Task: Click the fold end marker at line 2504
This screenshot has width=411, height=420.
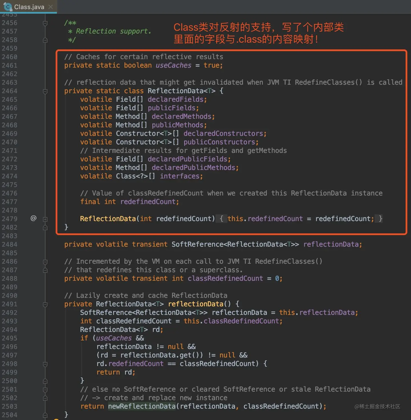Action: pos(45,415)
